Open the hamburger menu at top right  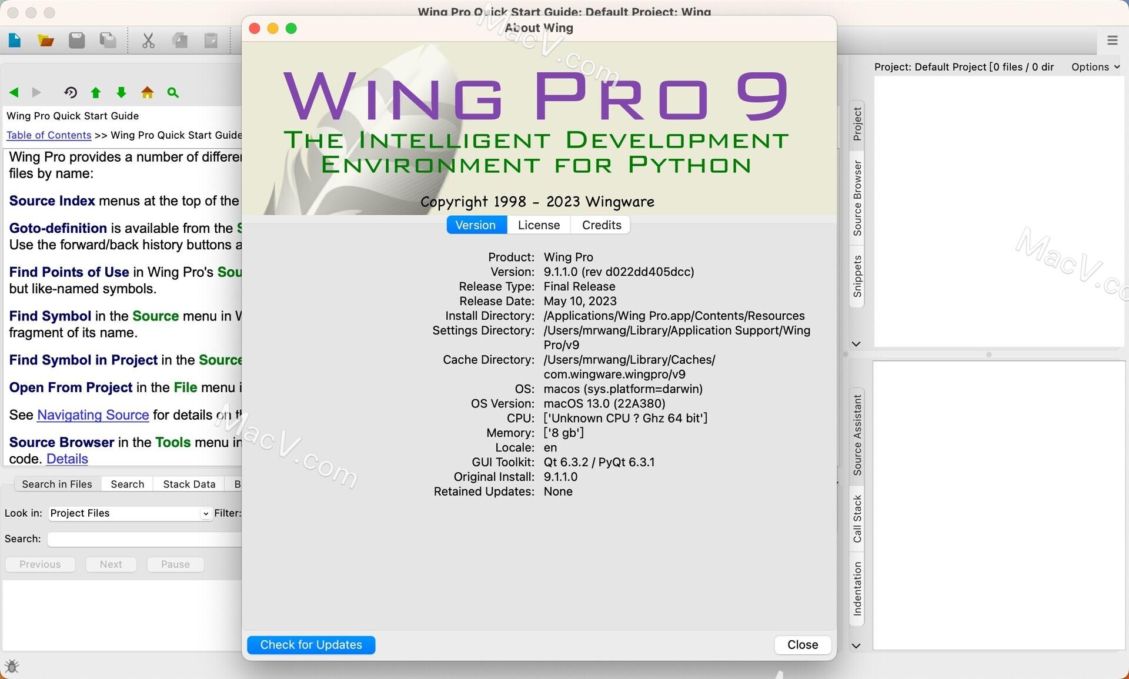click(x=1112, y=41)
